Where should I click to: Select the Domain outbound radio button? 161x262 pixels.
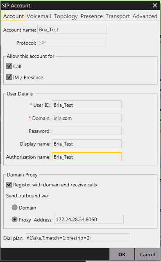15,208
